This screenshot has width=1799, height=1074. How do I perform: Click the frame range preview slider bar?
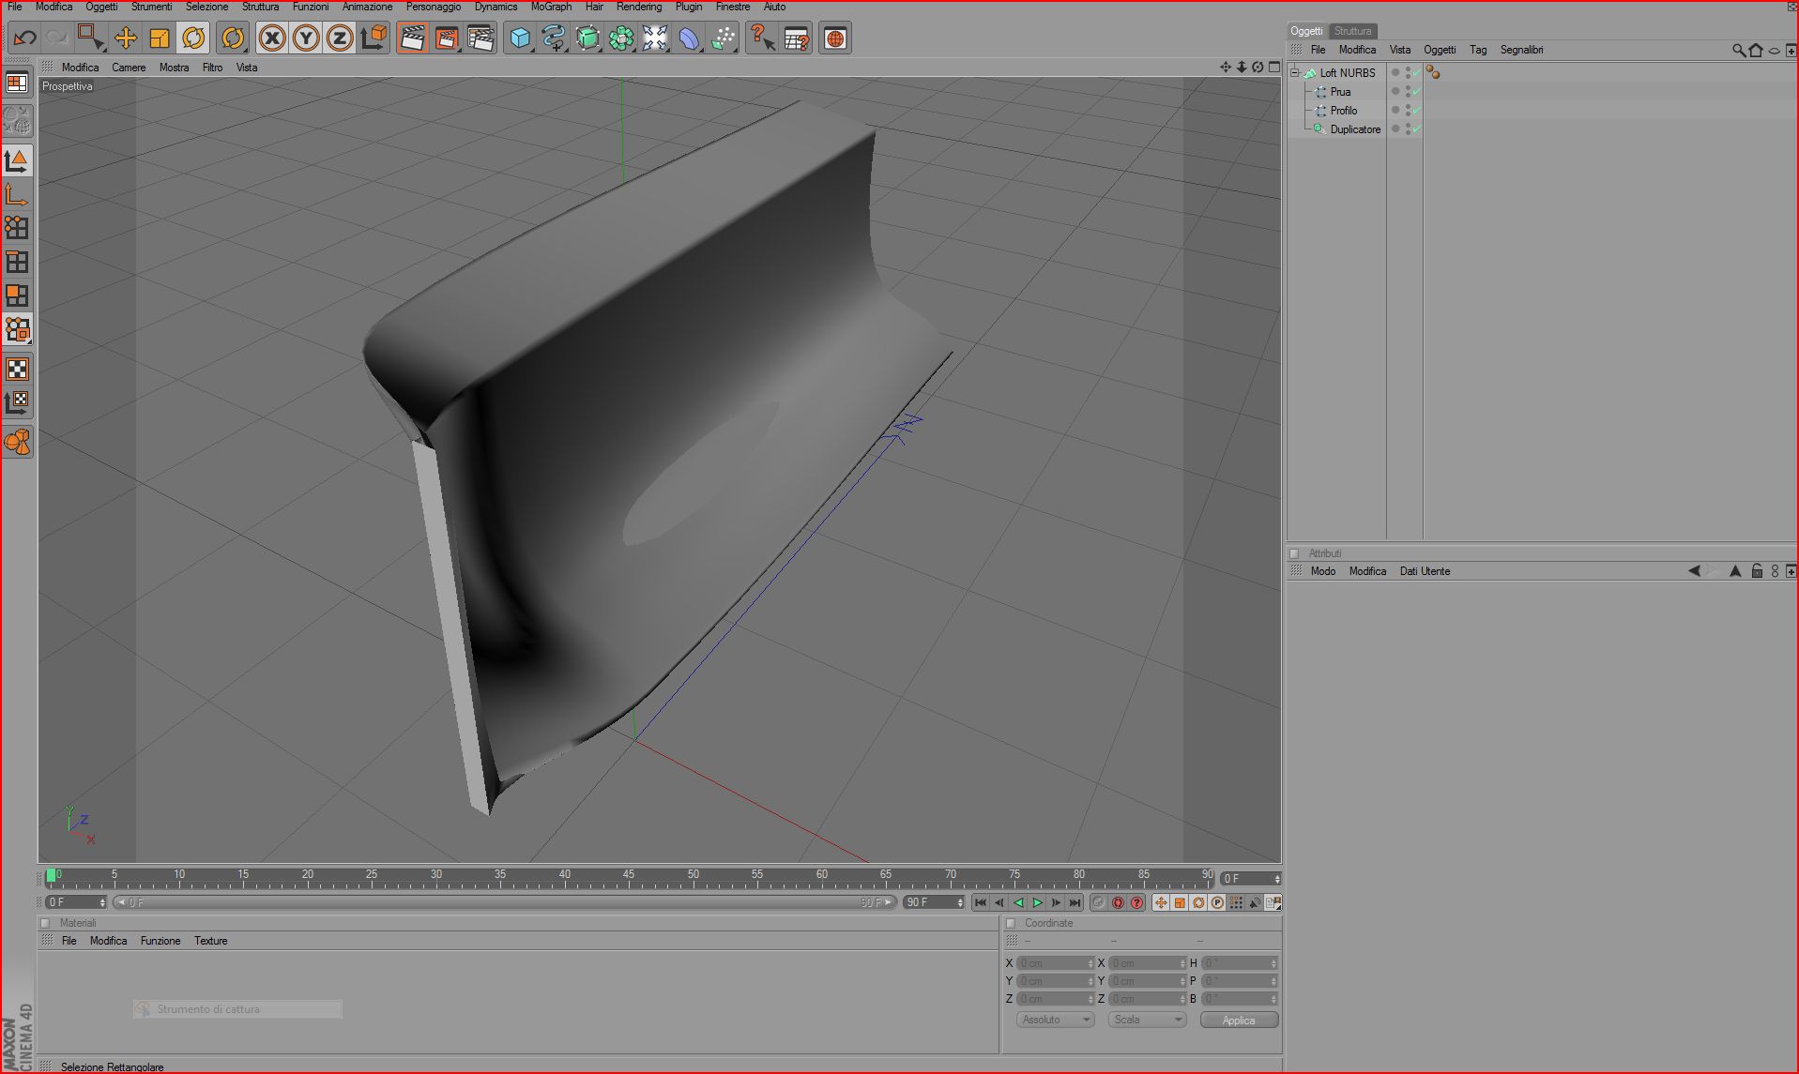coord(504,902)
